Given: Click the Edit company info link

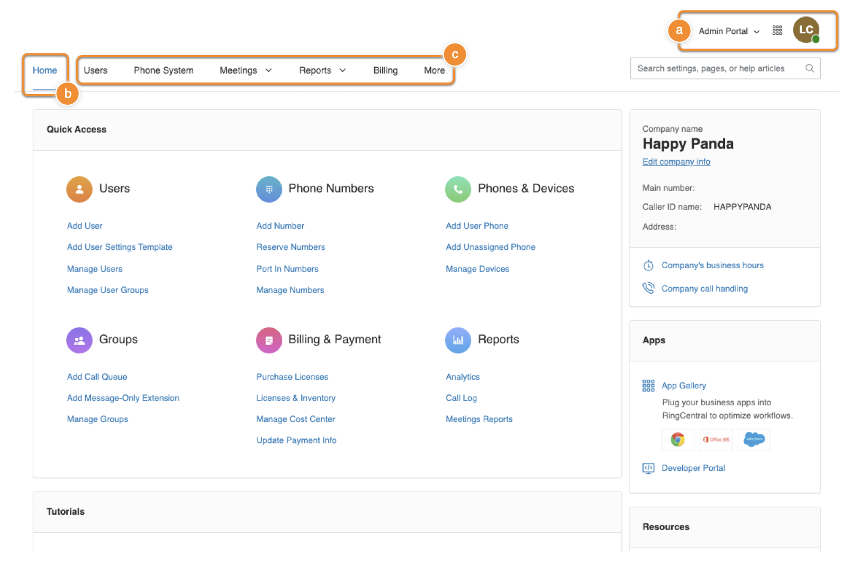Looking at the screenshot, I should click(676, 162).
